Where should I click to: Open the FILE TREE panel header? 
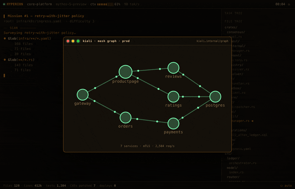233,21
